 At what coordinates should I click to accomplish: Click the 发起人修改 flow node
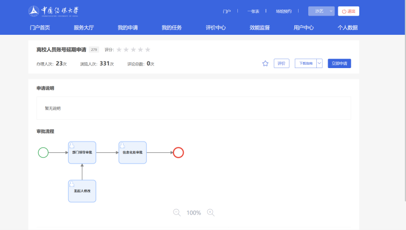click(82, 191)
